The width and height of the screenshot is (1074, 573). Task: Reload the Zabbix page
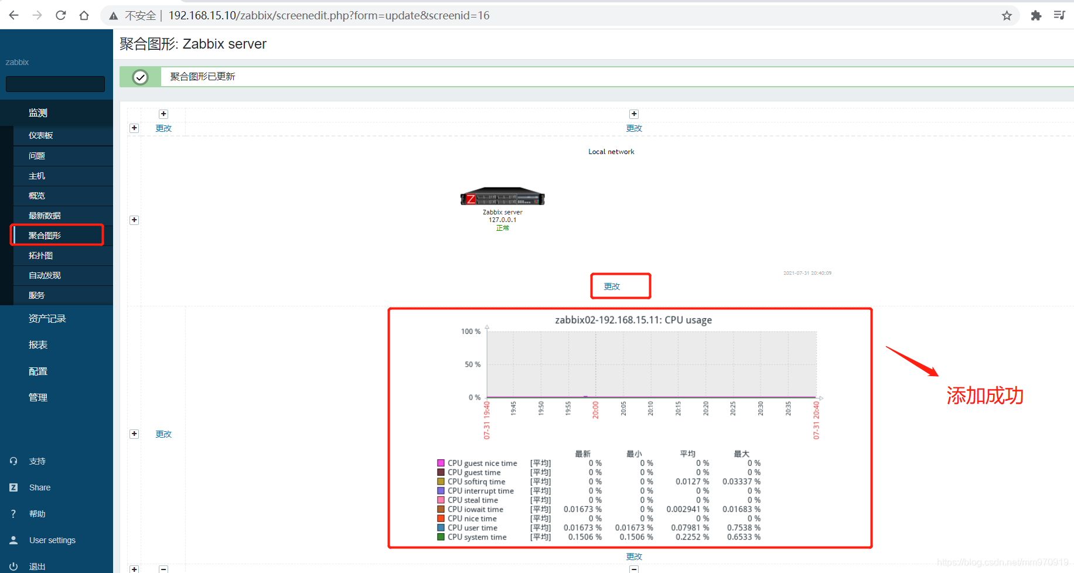(60, 15)
